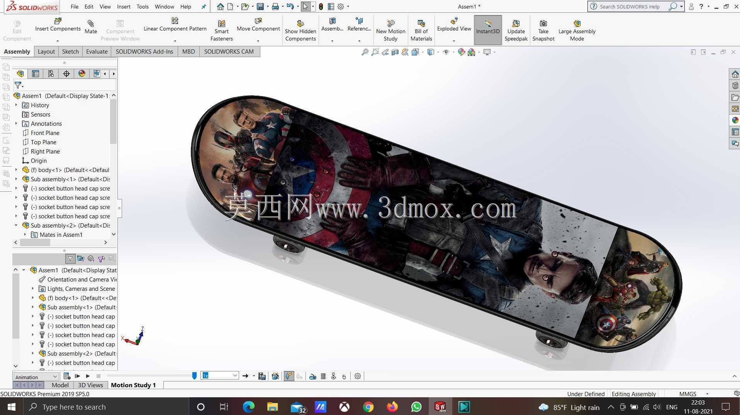Switch to the Model tab at bottom
This screenshot has height=415, width=740.
pos(60,385)
